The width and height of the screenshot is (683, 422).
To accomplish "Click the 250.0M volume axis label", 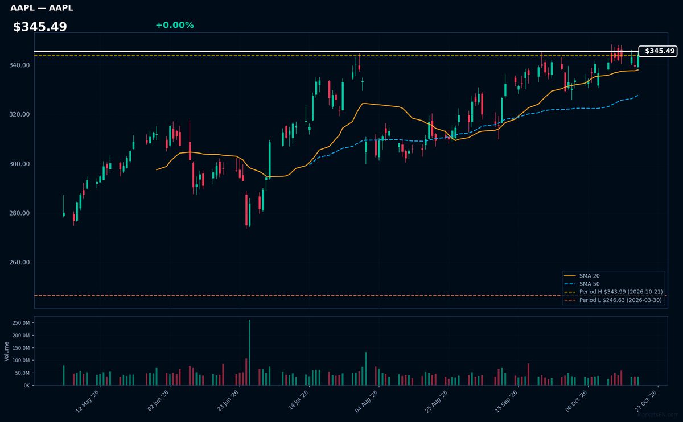I will click(20, 323).
